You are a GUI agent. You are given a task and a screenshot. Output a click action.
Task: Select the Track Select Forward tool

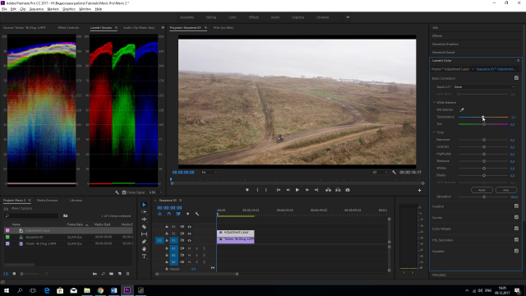coord(144,212)
